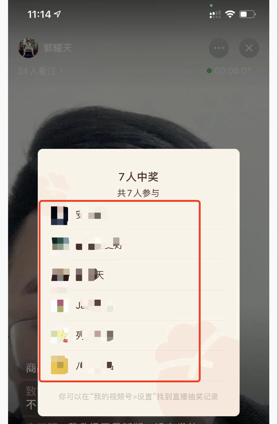Tap the host avatar of 郭耀天
The image size is (278, 424).
[28, 48]
